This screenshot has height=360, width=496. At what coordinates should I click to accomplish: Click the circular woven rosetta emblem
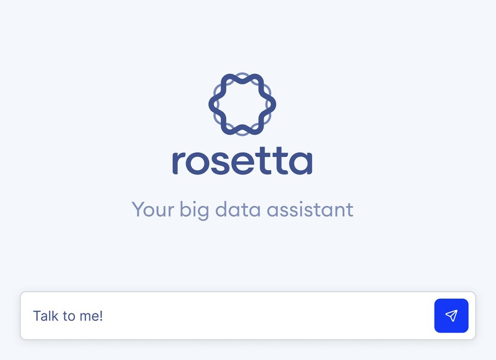pos(242,104)
